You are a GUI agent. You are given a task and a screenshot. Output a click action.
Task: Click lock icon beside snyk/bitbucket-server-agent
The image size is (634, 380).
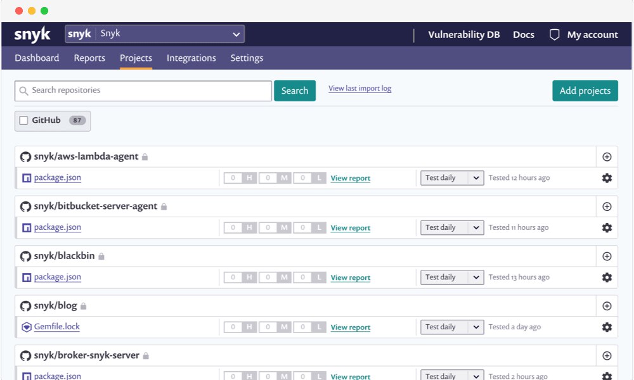[164, 206]
